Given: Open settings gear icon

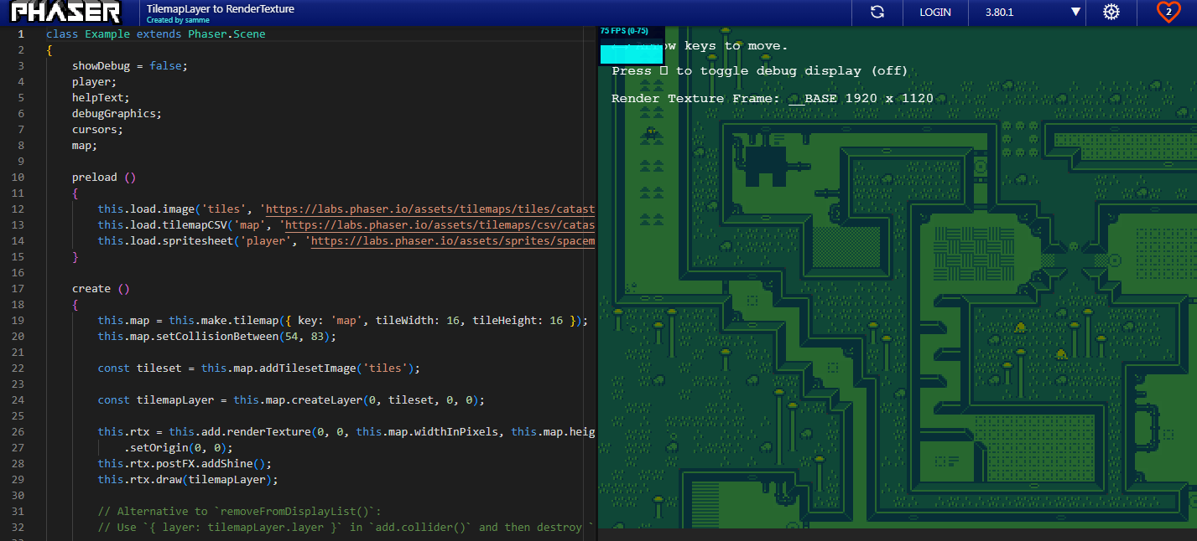Looking at the screenshot, I should 1111,12.
